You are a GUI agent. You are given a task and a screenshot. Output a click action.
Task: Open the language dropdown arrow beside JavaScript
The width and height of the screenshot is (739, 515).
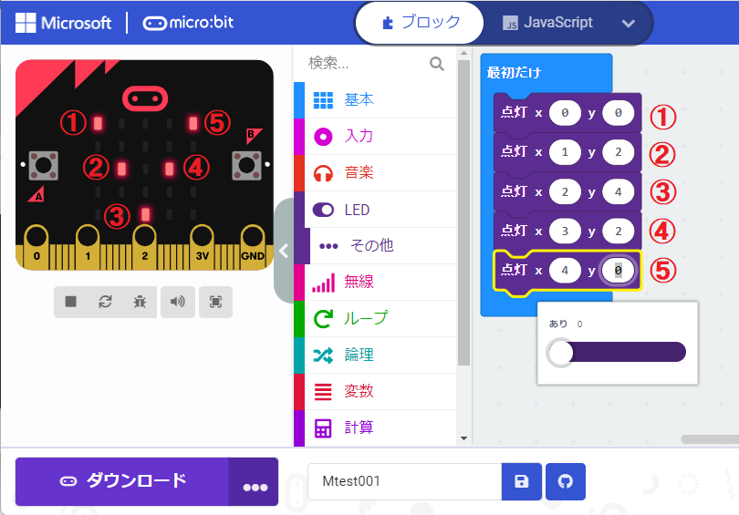pos(628,24)
